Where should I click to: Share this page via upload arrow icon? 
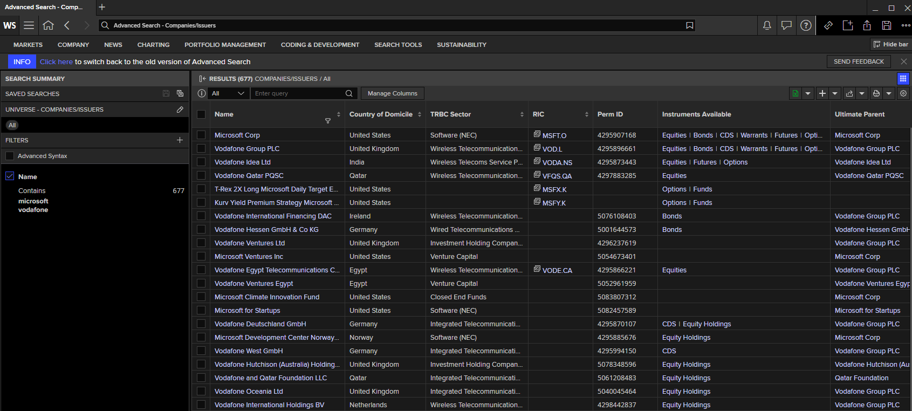click(867, 25)
